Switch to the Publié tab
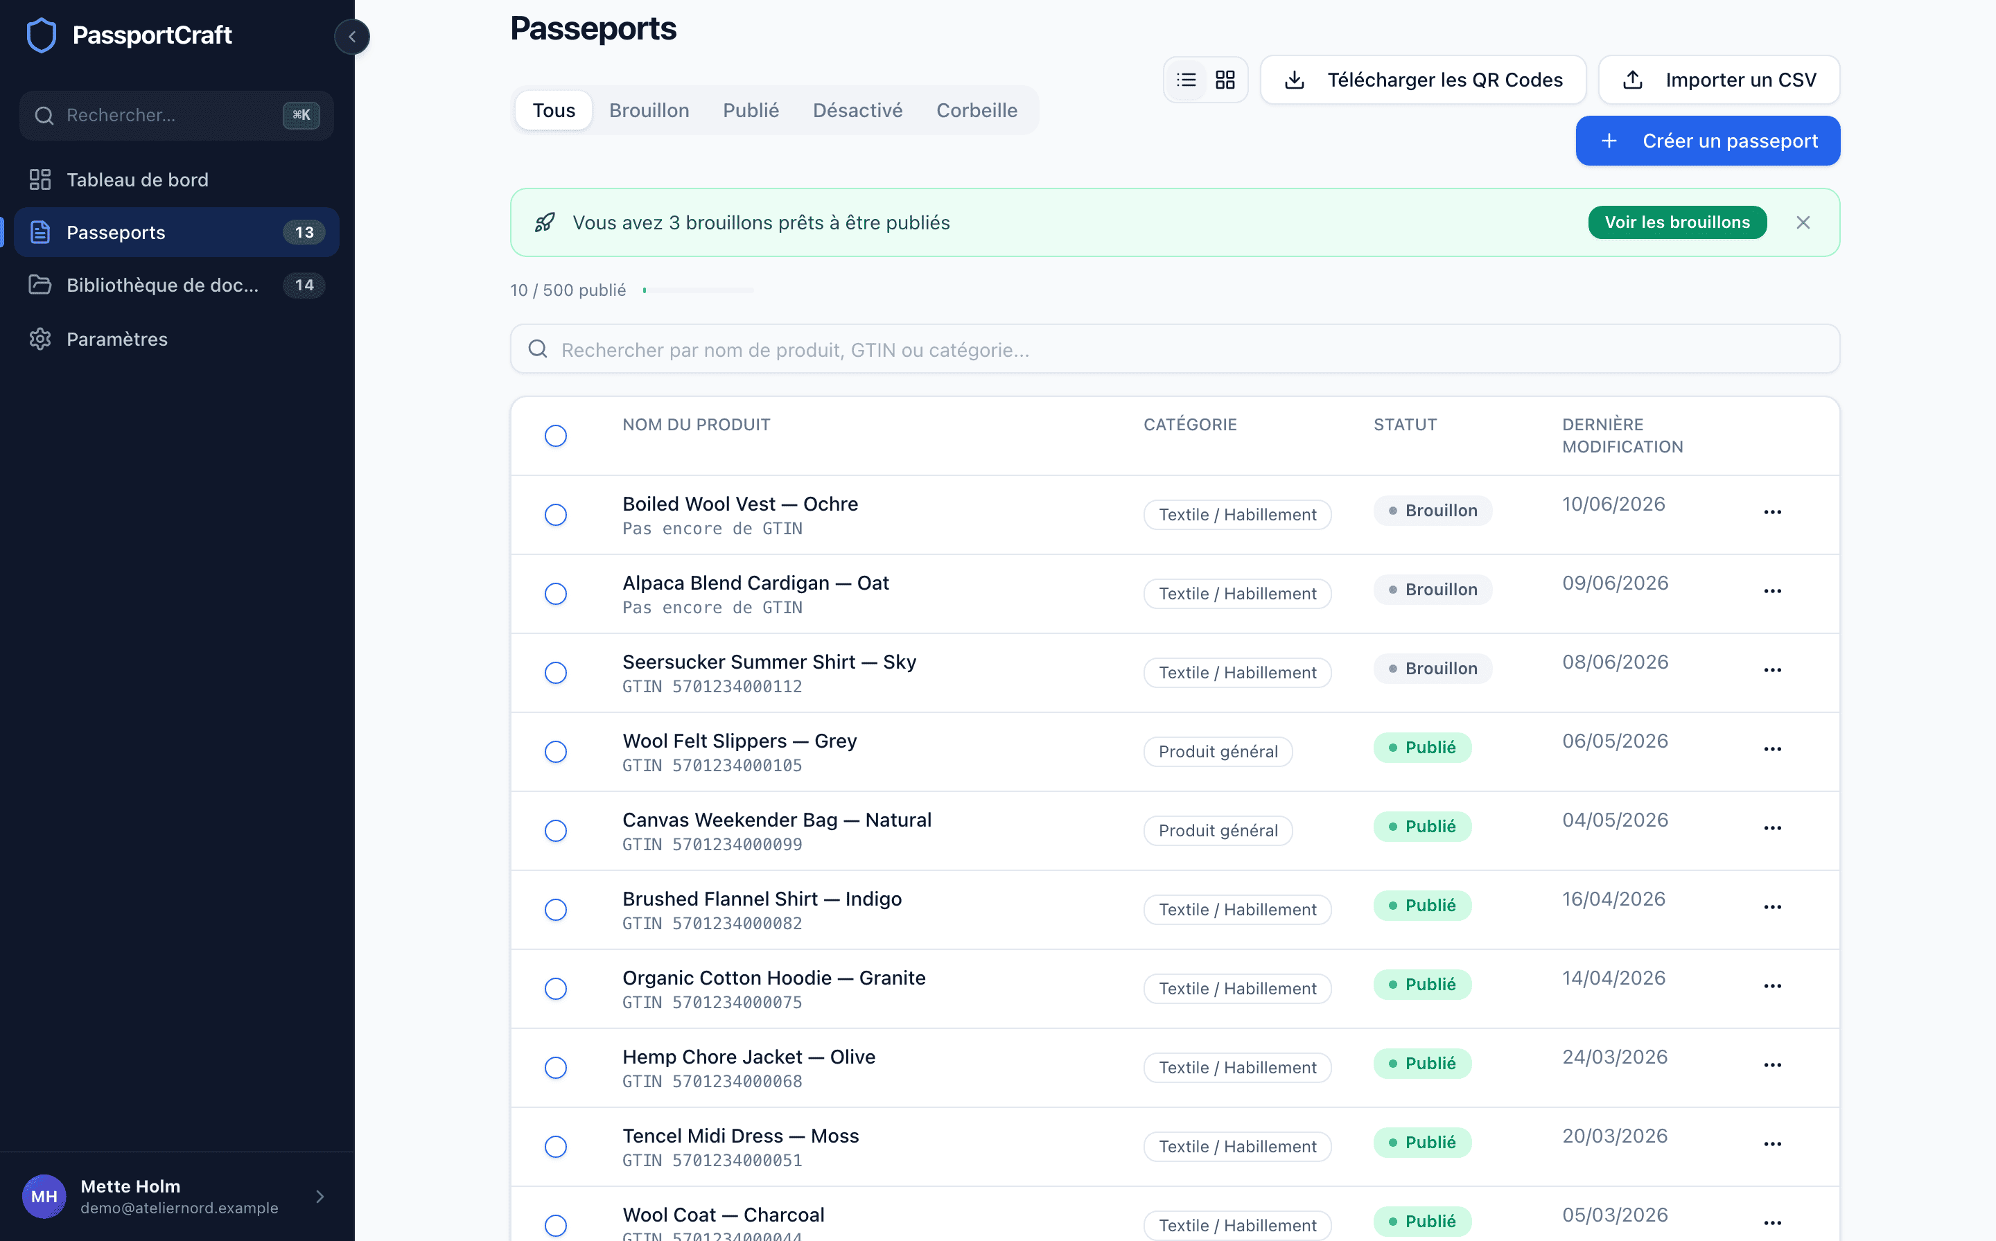This screenshot has height=1241, width=1996. [x=751, y=111]
